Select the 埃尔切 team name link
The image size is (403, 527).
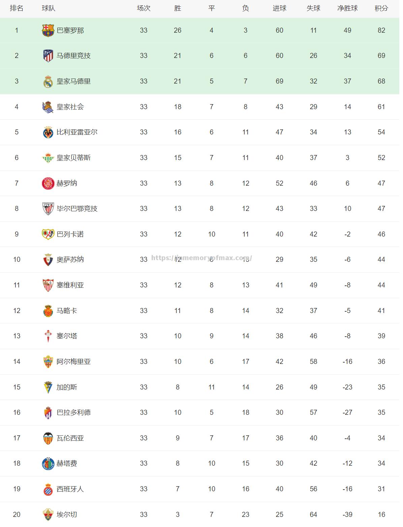[x=67, y=515]
